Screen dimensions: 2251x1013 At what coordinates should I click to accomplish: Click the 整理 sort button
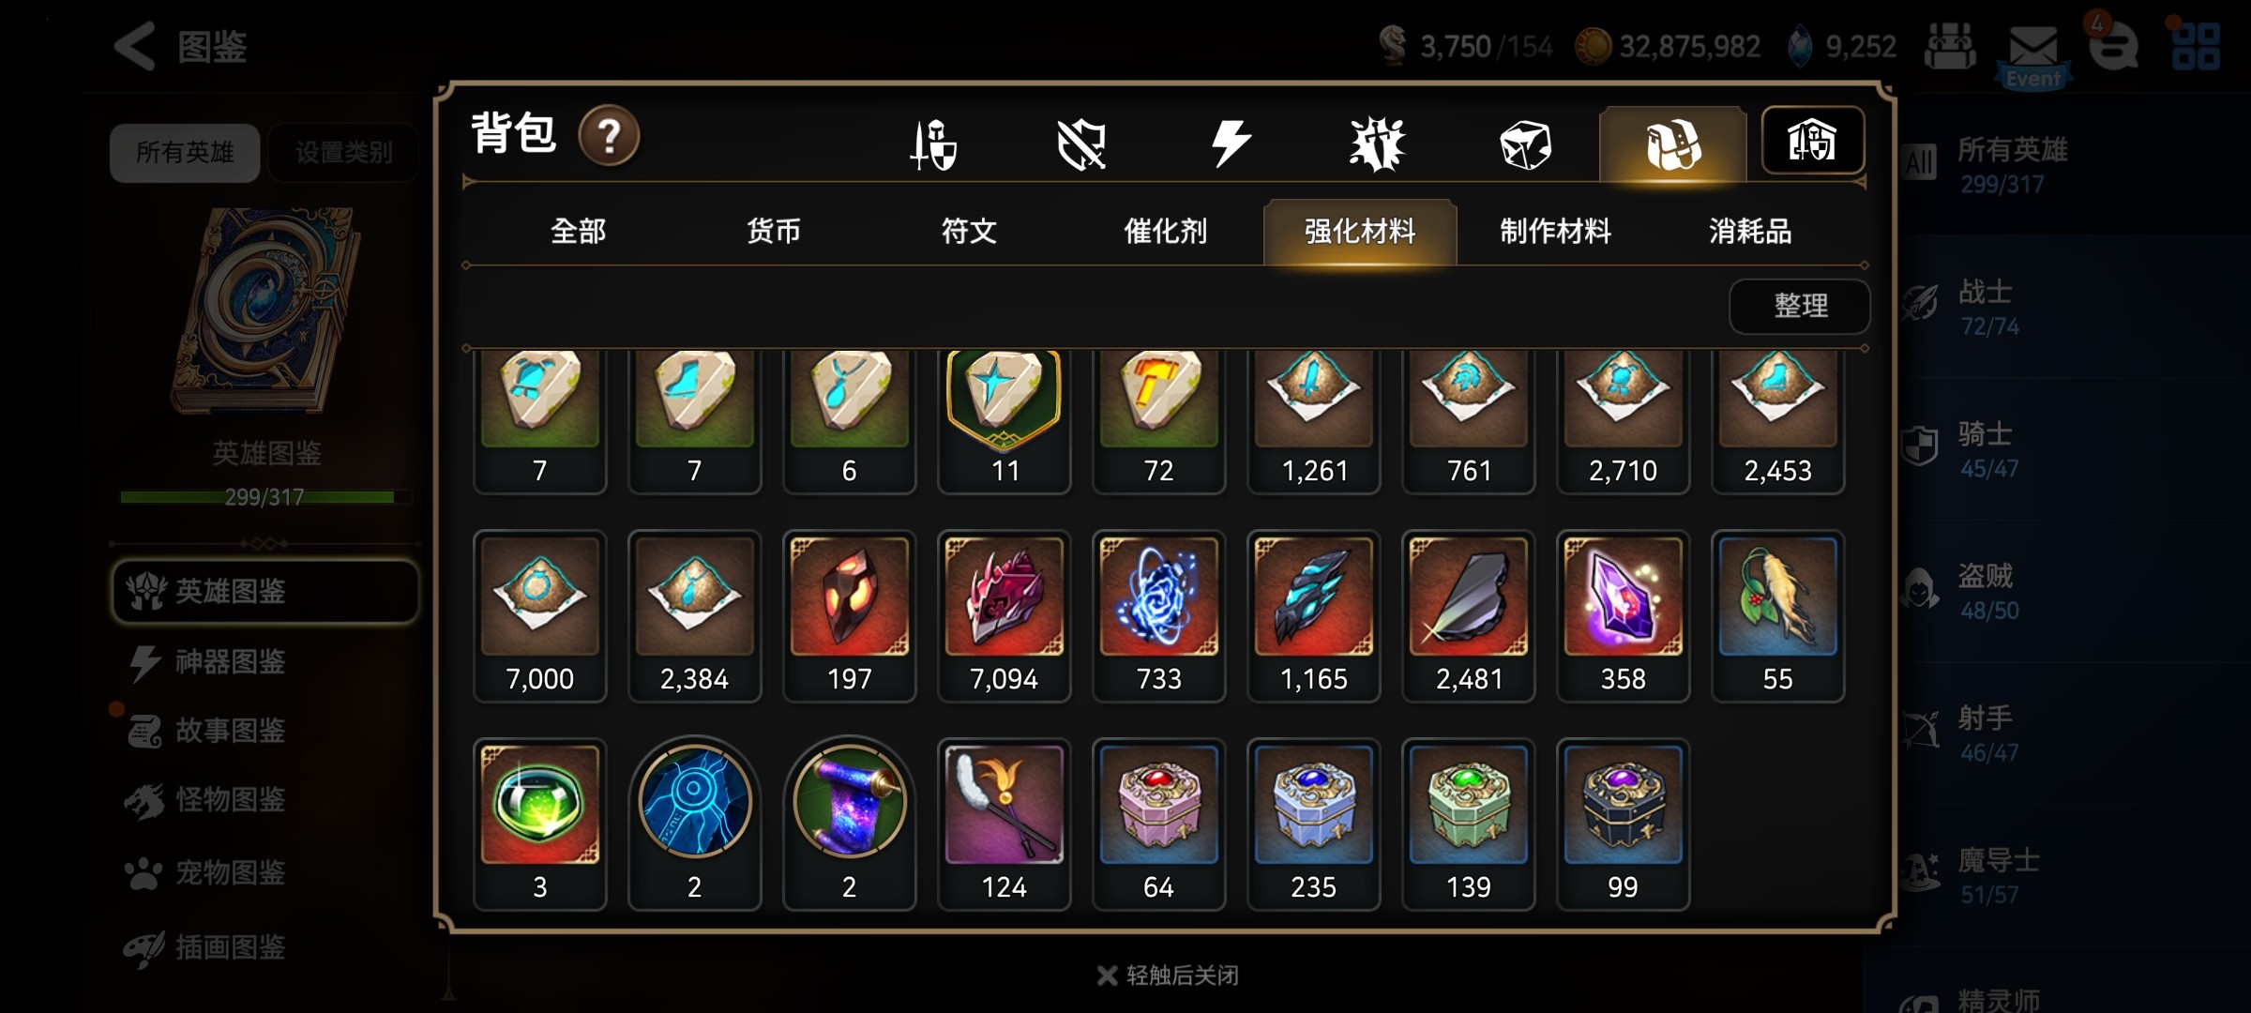tap(1800, 306)
